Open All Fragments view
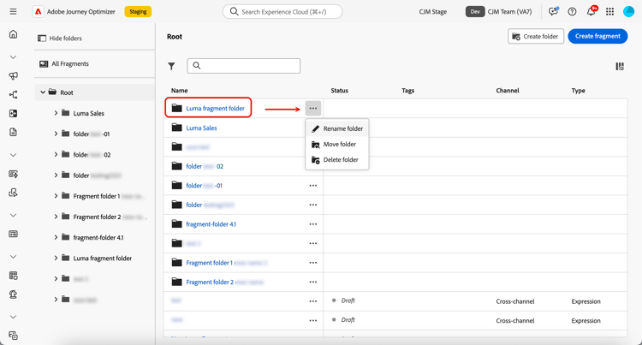Image resolution: width=642 pixels, height=345 pixels. [x=64, y=64]
